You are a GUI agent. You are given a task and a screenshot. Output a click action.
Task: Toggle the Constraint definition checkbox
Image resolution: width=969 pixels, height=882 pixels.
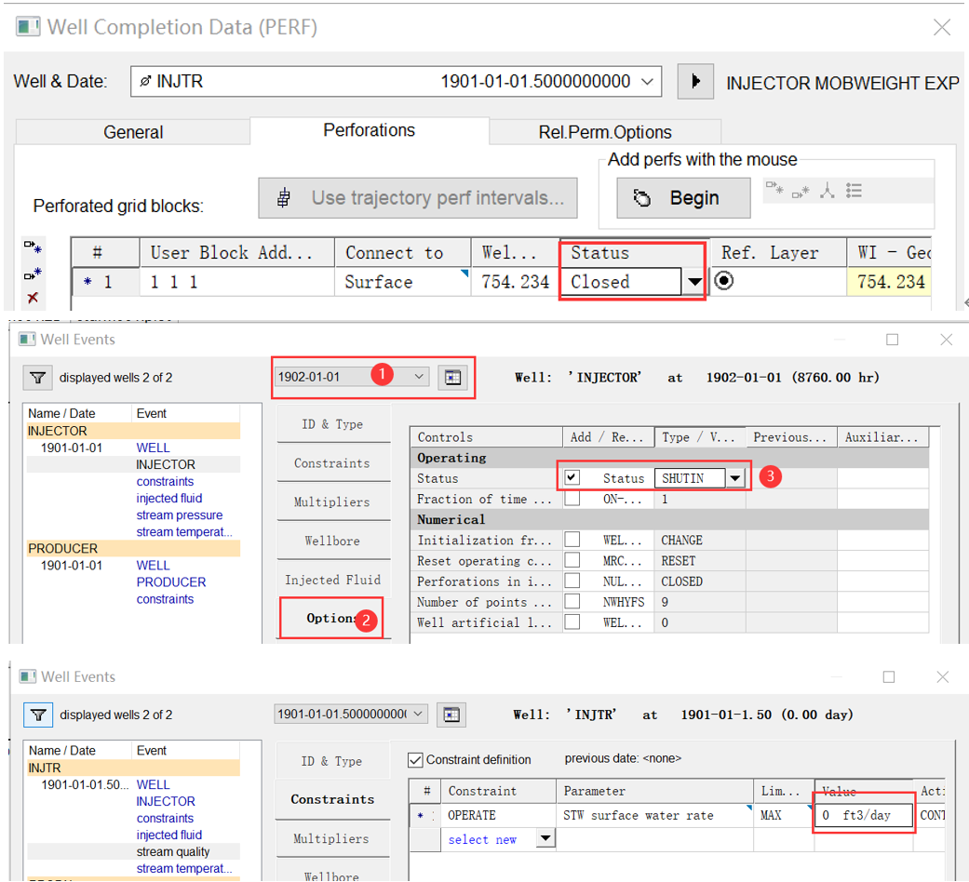(x=416, y=759)
